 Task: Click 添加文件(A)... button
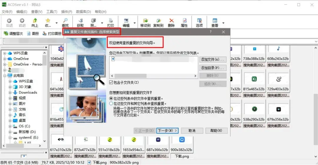(213, 60)
